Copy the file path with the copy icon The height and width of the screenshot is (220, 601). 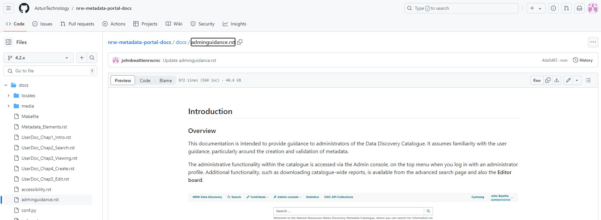tap(240, 42)
